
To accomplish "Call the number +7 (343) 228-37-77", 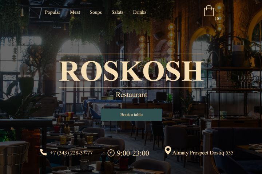I will [71, 153].
